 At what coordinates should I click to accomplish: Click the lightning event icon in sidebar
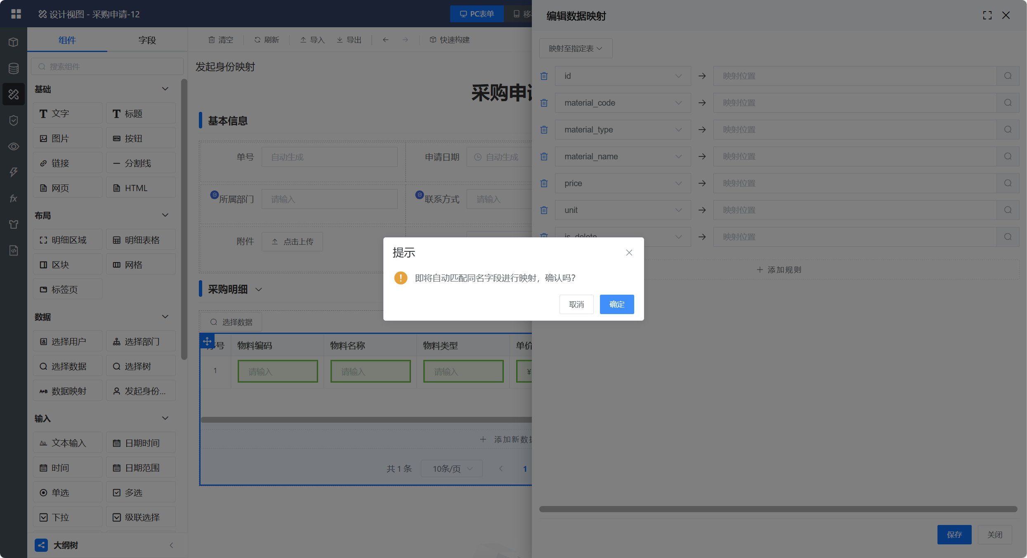14,172
